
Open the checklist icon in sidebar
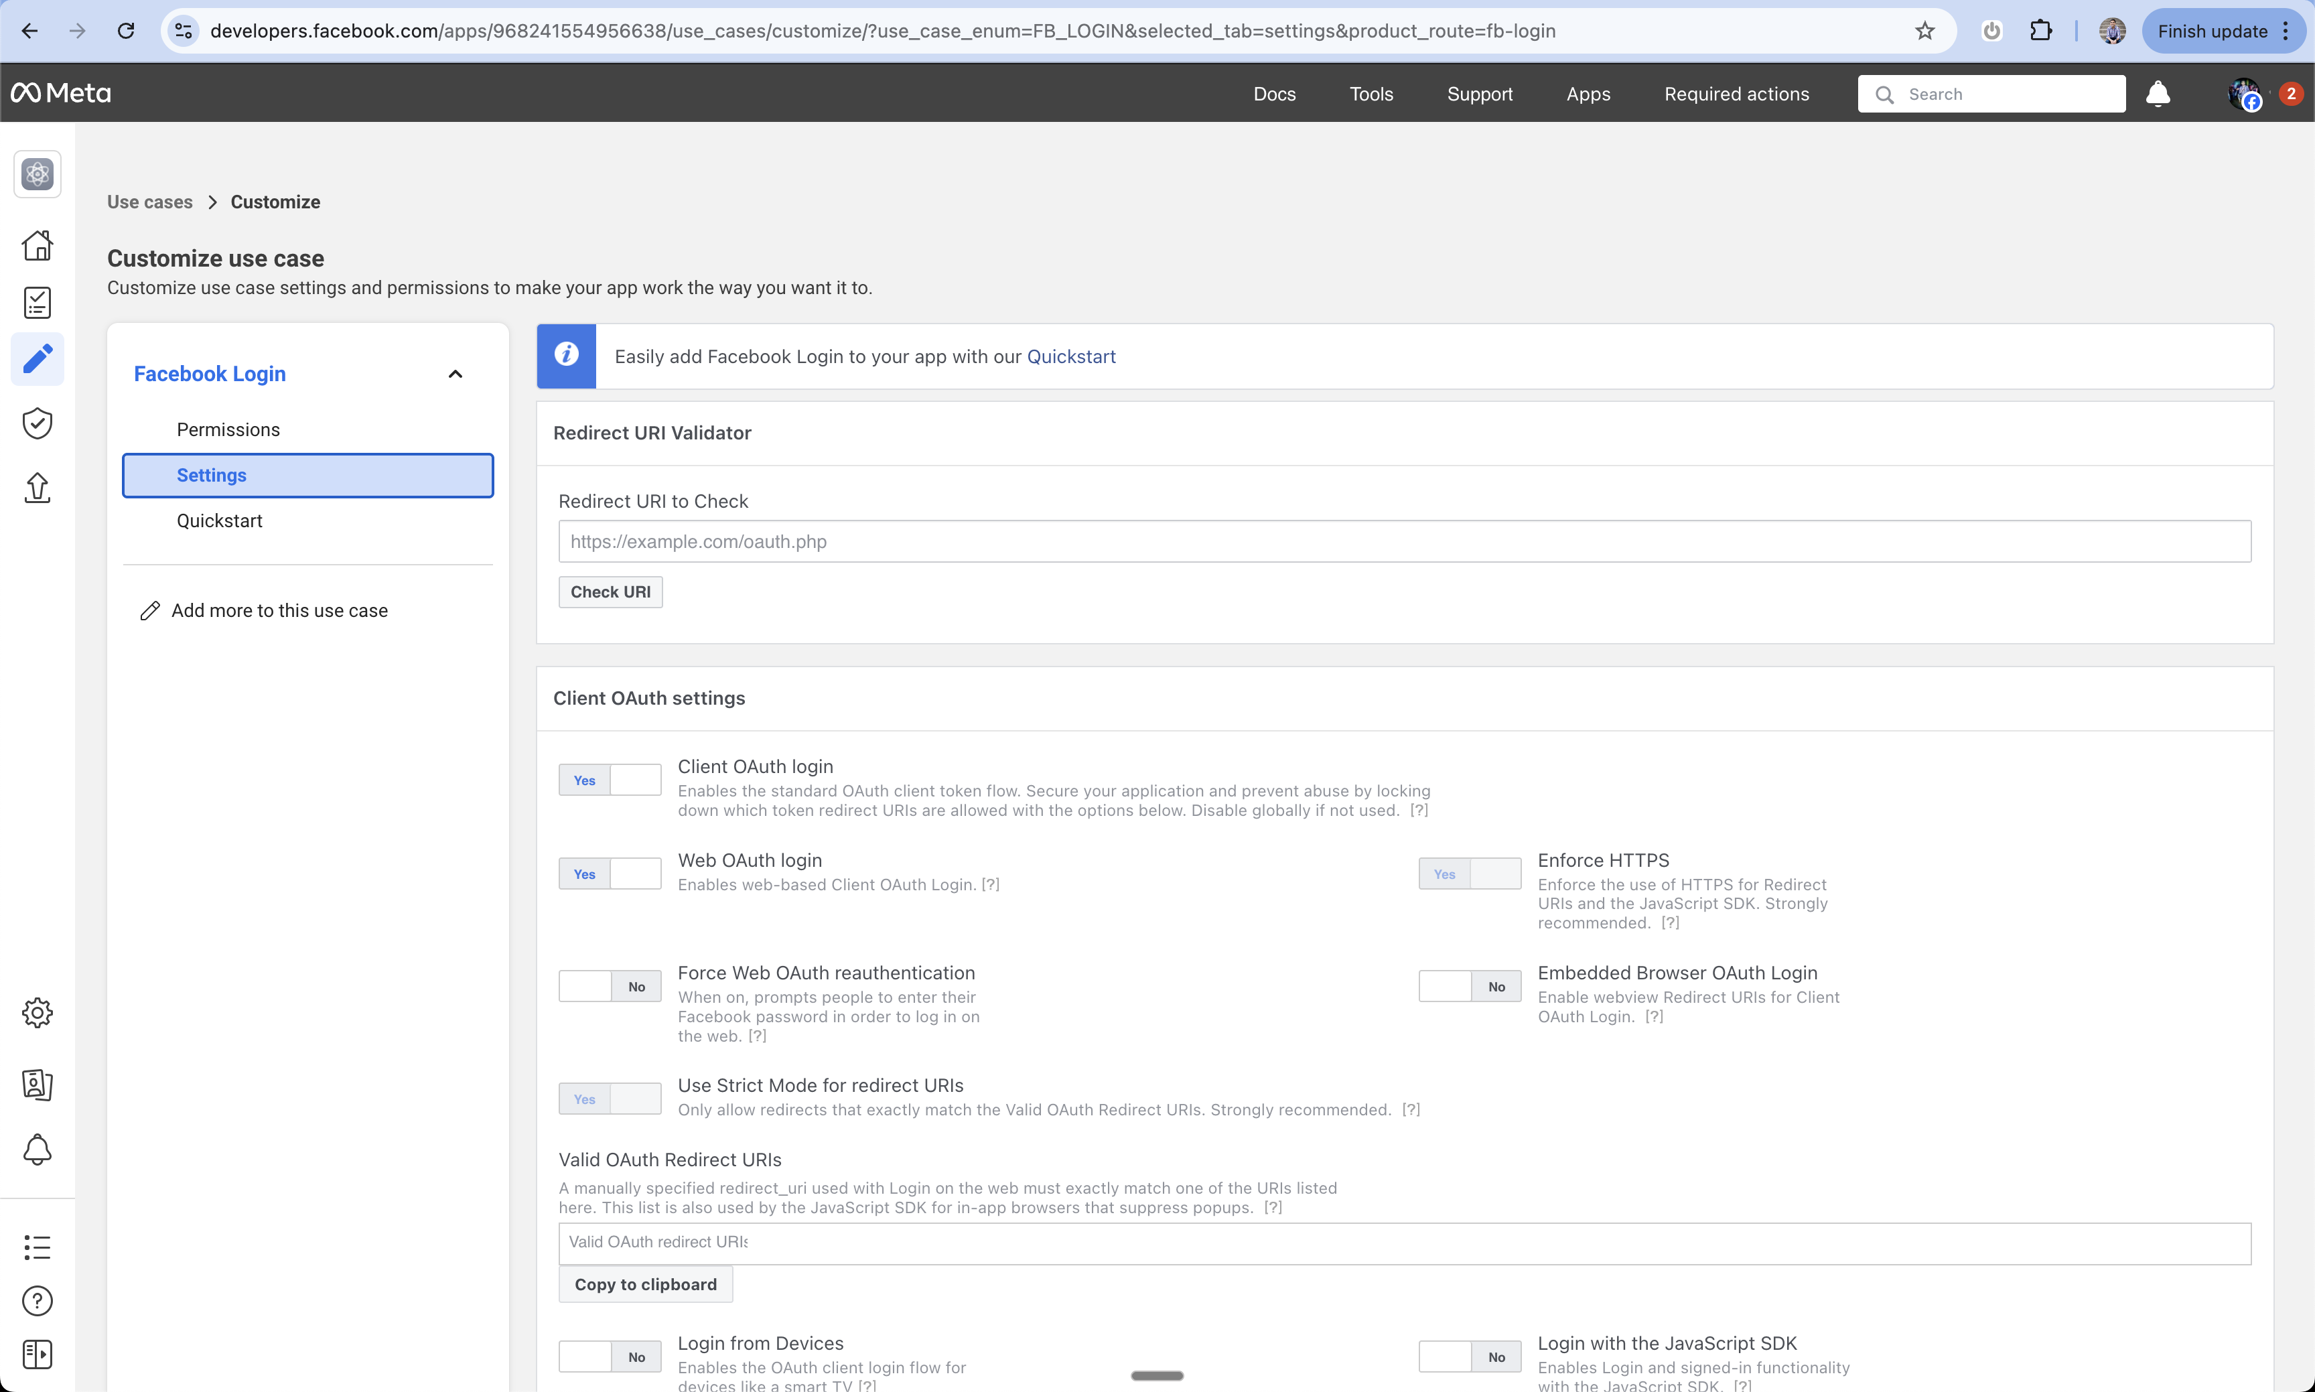coord(38,302)
